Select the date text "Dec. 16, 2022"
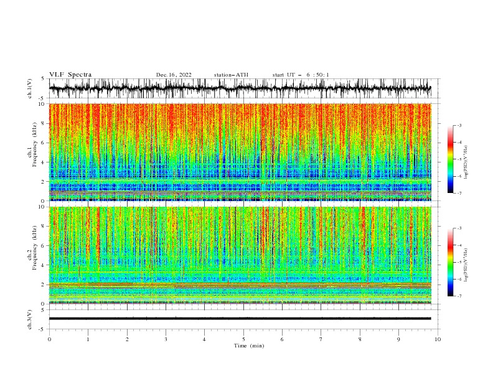493x381 pixels. pyautogui.click(x=174, y=75)
